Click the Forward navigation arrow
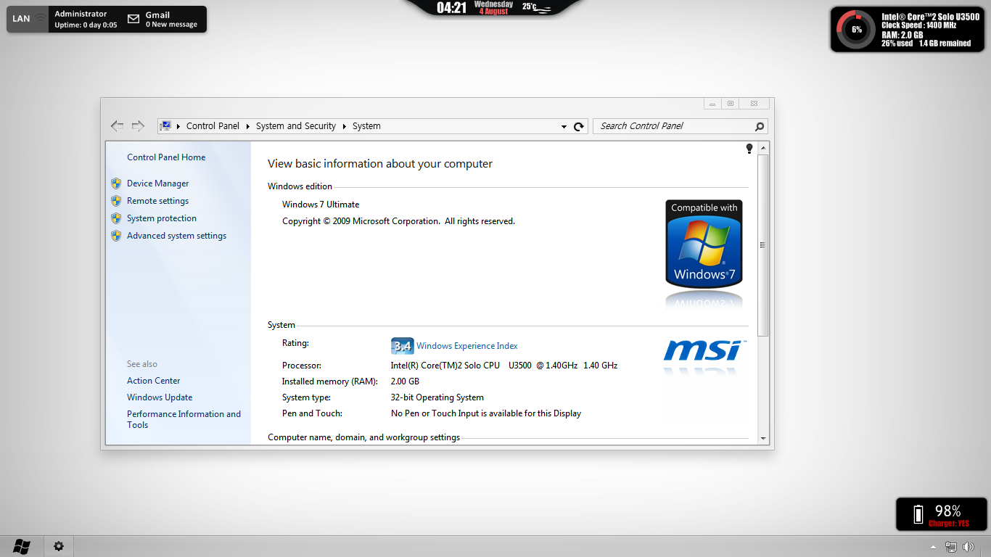This screenshot has width=991, height=557. pyautogui.click(x=138, y=126)
